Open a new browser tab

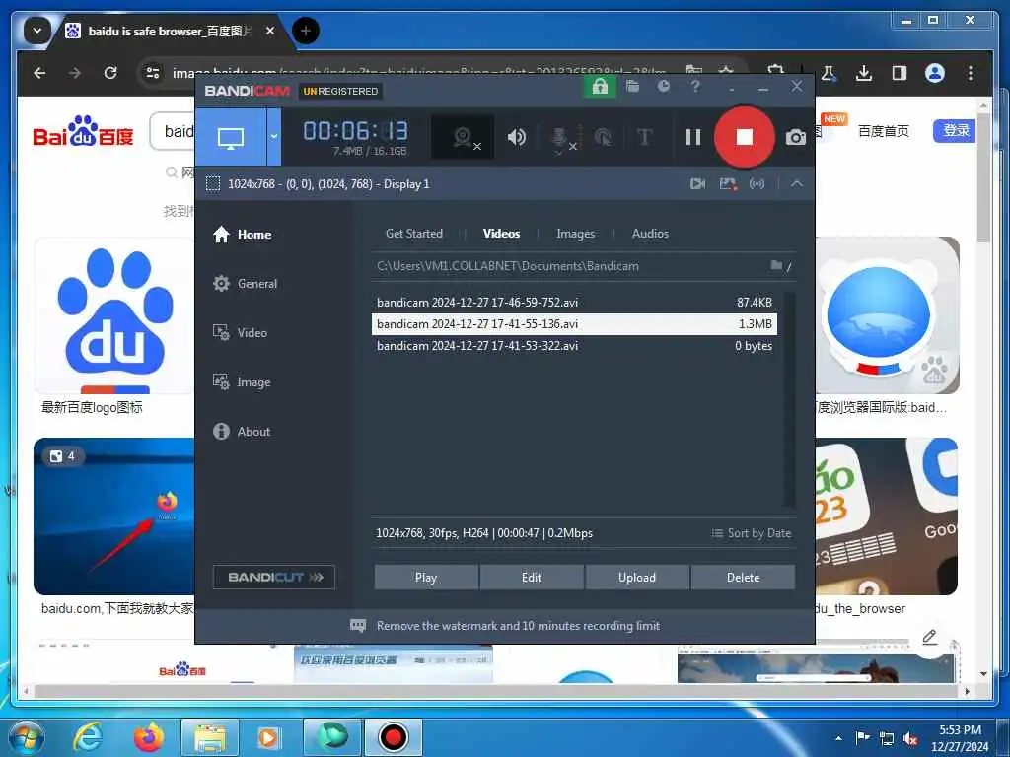click(x=306, y=31)
